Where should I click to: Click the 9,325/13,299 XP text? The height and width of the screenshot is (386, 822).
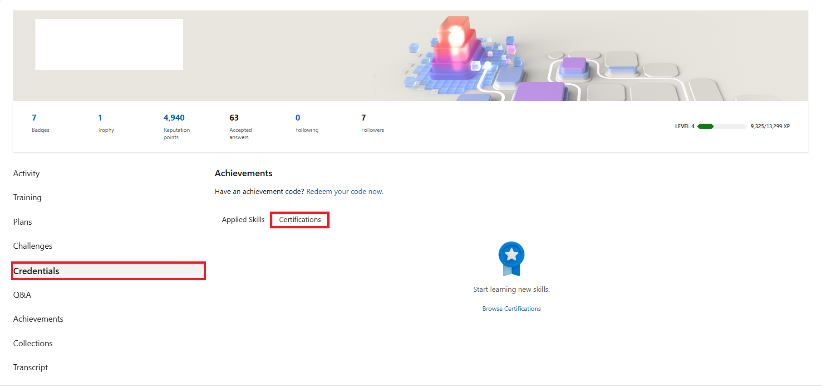pos(770,126)
